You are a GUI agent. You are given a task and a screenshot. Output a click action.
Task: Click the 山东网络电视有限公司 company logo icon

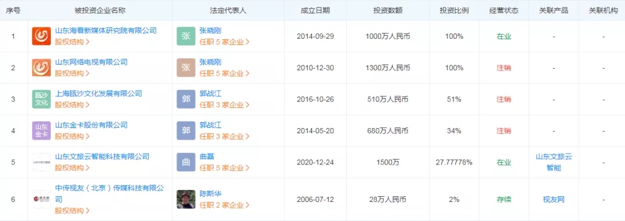coord(42,68)
